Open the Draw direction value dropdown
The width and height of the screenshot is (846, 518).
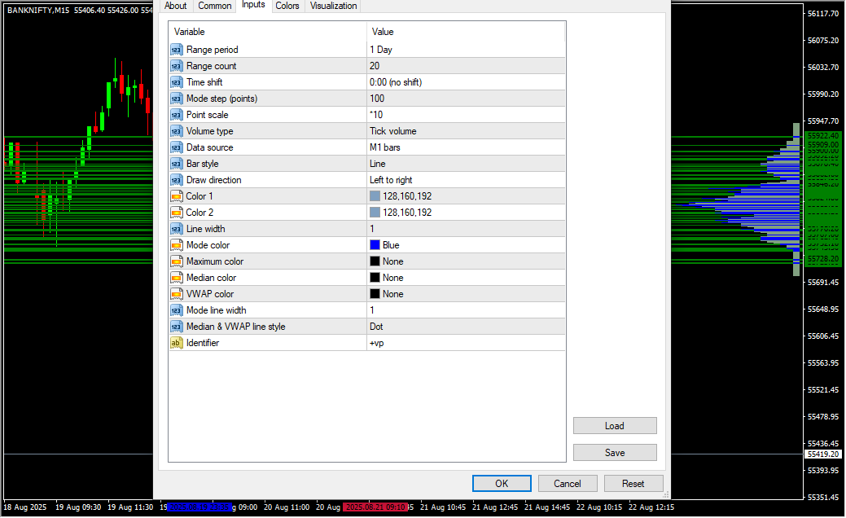[x=465, y=180]
